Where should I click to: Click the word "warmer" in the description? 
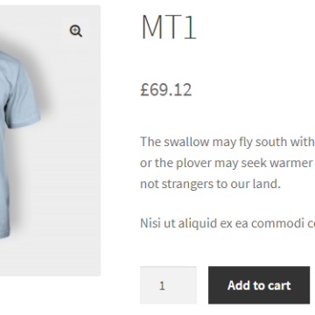[x=294, y=164]
